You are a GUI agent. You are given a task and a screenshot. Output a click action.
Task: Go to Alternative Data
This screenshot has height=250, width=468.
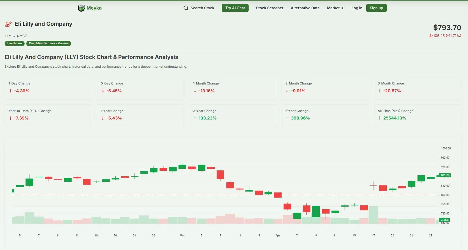click(305, 8)
